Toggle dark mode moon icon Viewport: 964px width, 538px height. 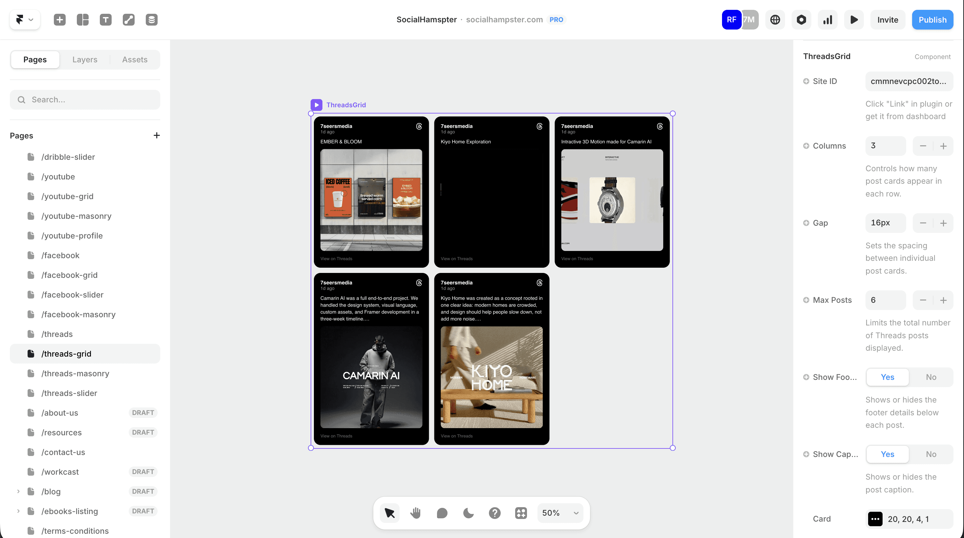point(468,513)
